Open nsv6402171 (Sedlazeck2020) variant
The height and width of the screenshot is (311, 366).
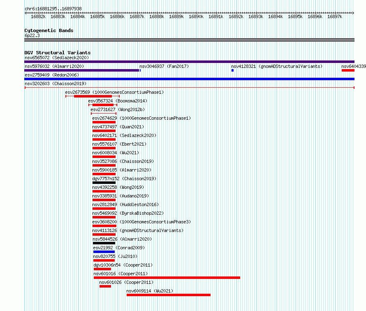124,135
